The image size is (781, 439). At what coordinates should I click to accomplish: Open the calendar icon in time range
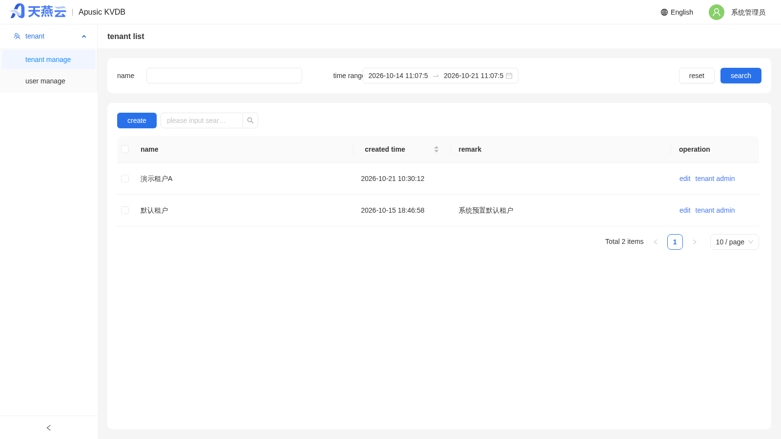pos(509,76)
